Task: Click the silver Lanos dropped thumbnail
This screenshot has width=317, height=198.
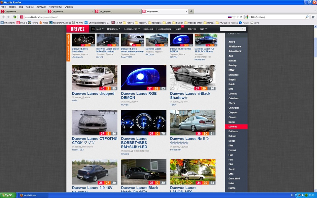Action: pyautogui.click(x=95, y=78)
